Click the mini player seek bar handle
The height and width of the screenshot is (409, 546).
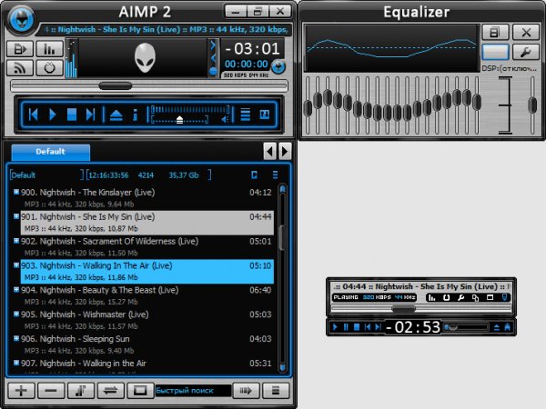pyautogui.click(x=403, y=308)
